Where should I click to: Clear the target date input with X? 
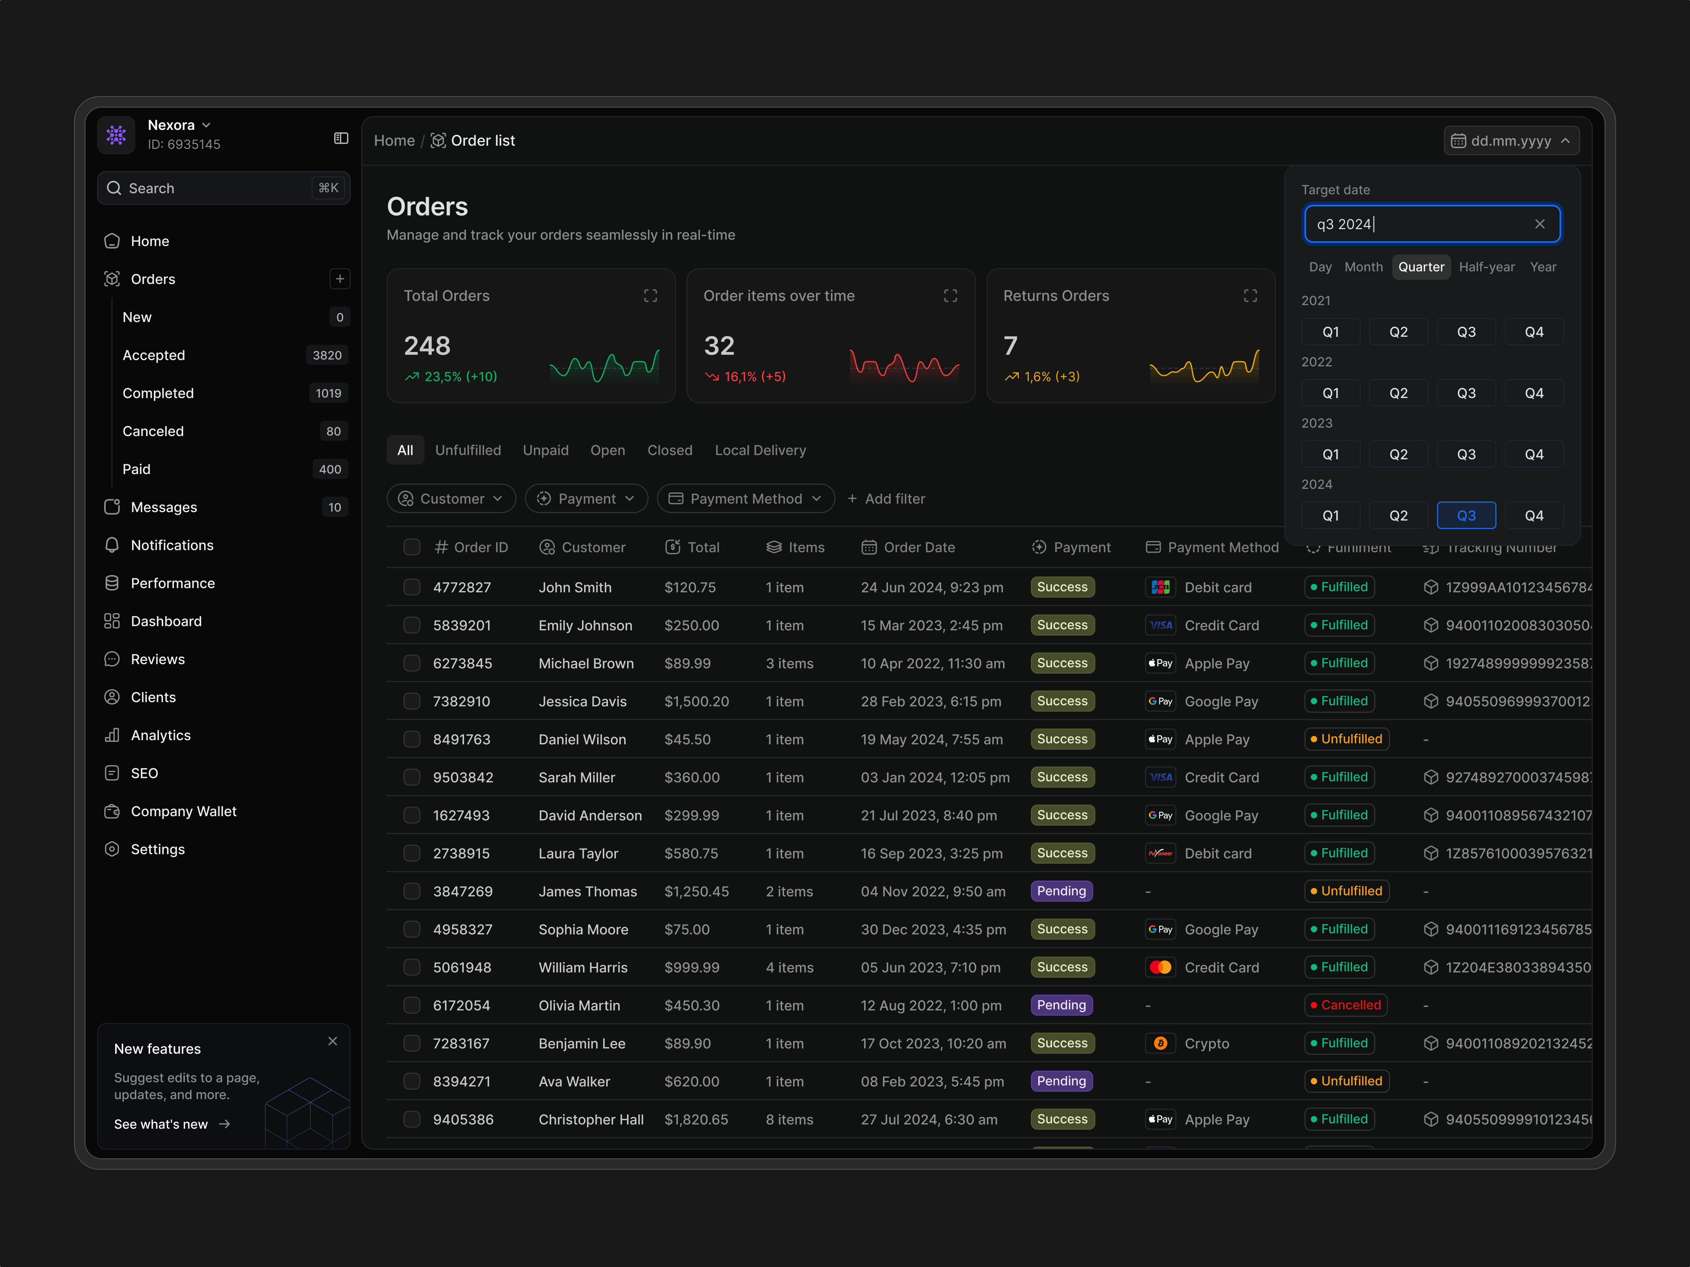[x=1540, y=224]
